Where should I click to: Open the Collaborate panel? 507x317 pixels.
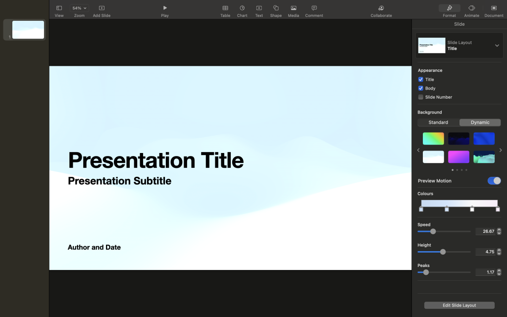click(x=381, y=9)
